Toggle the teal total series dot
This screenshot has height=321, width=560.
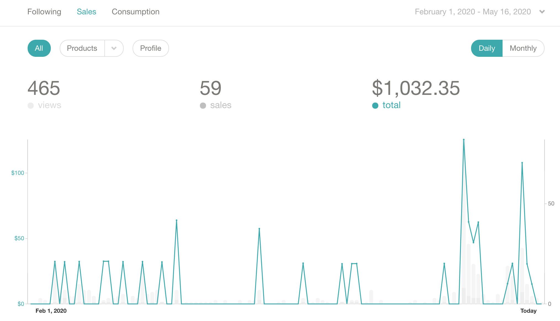coord(375,106)
